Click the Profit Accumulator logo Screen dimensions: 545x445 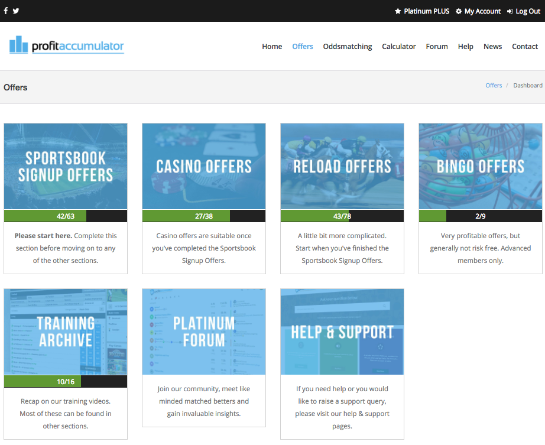67,46
